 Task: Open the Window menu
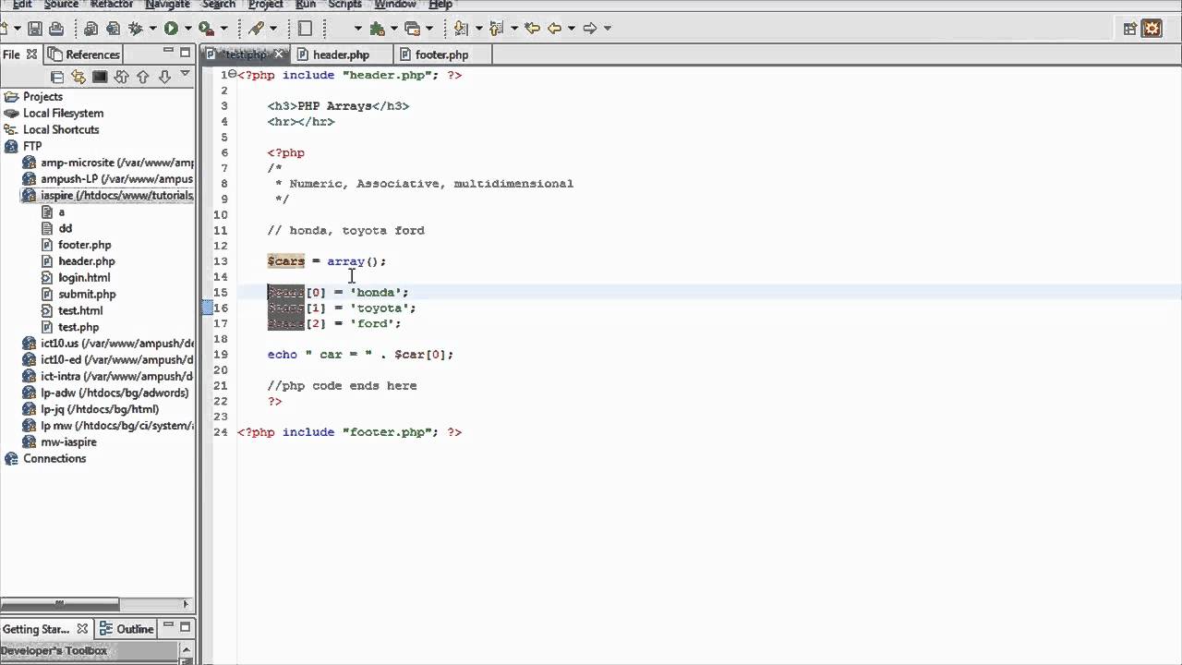click(x=395, y=5)
